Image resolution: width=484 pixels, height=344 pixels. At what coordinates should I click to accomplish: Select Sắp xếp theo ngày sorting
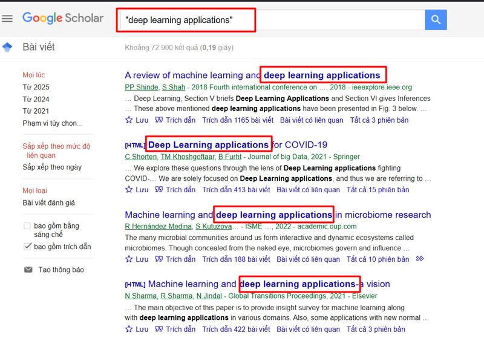tap(52, 167)
